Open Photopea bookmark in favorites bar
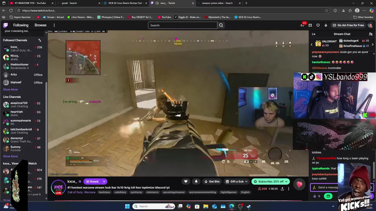 pyautogui.click(x=111, y=17)
